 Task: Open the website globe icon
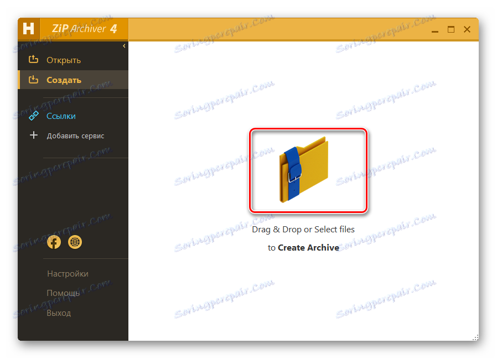[75, 242]
